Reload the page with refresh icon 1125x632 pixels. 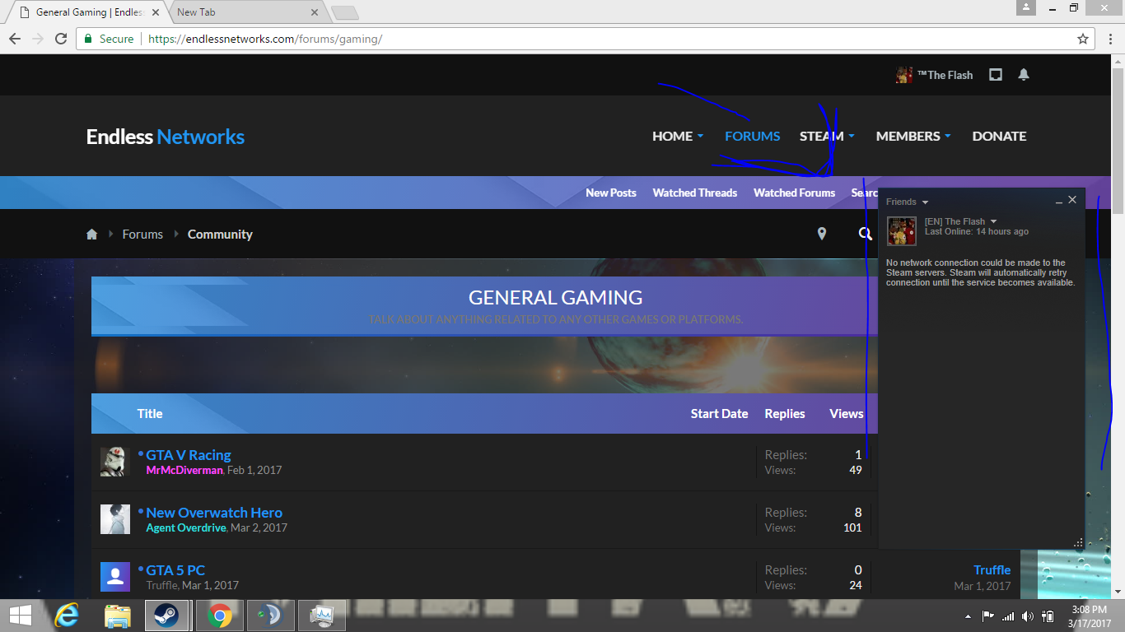(x=61, y=39)
